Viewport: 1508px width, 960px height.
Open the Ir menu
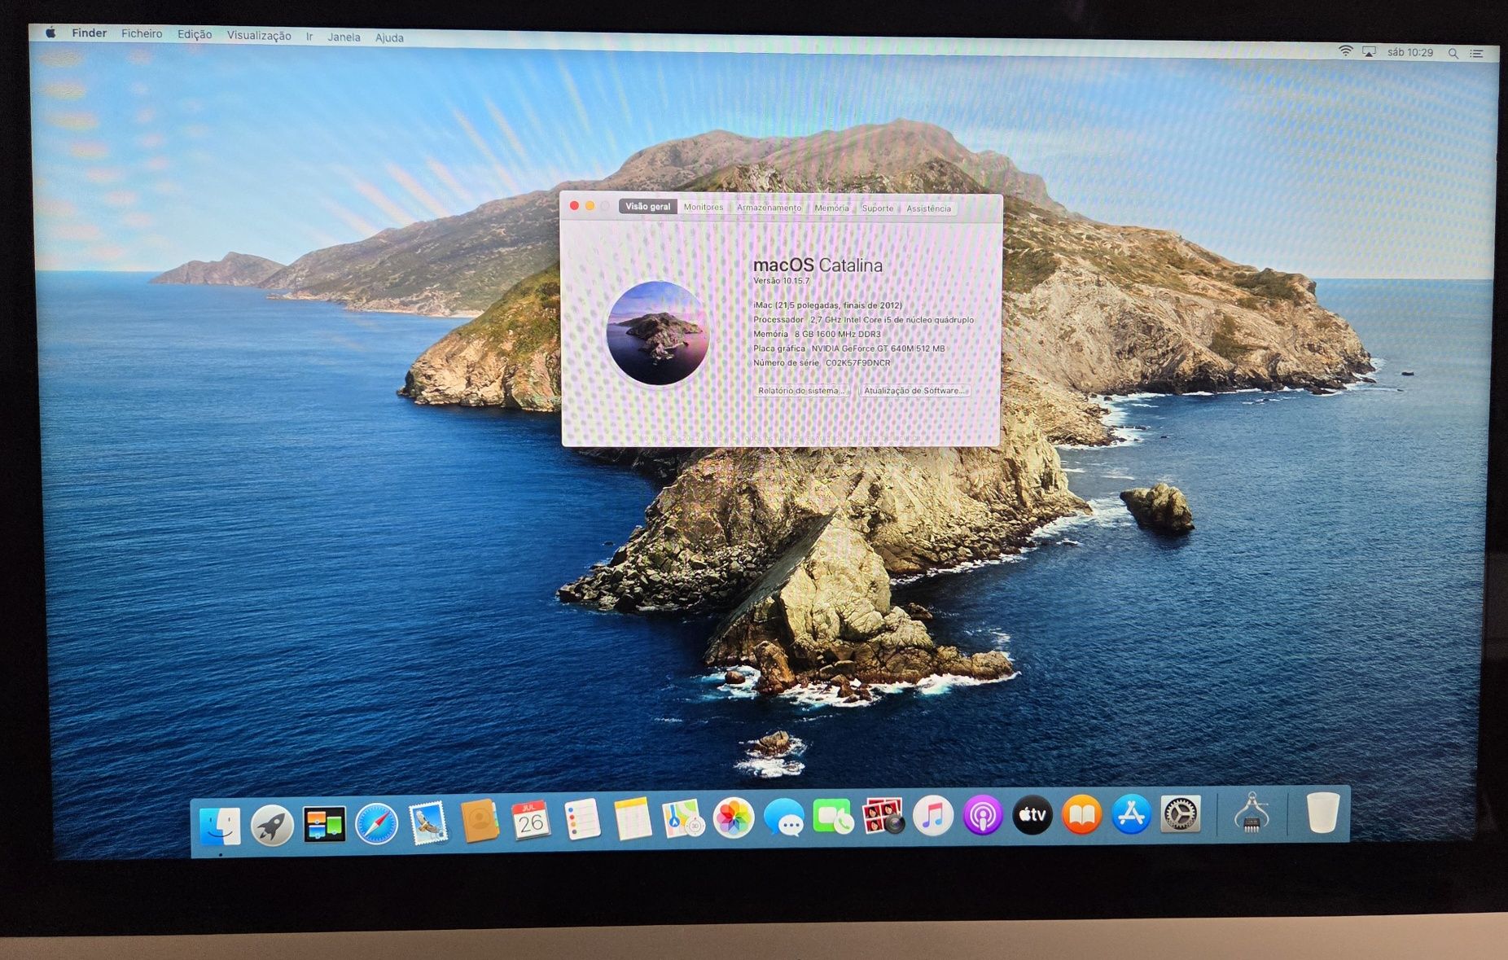point(309,37)
